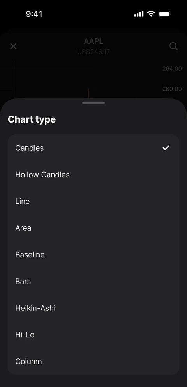
Task: Click the checkmark beside Candles
Action: point(166,148)
